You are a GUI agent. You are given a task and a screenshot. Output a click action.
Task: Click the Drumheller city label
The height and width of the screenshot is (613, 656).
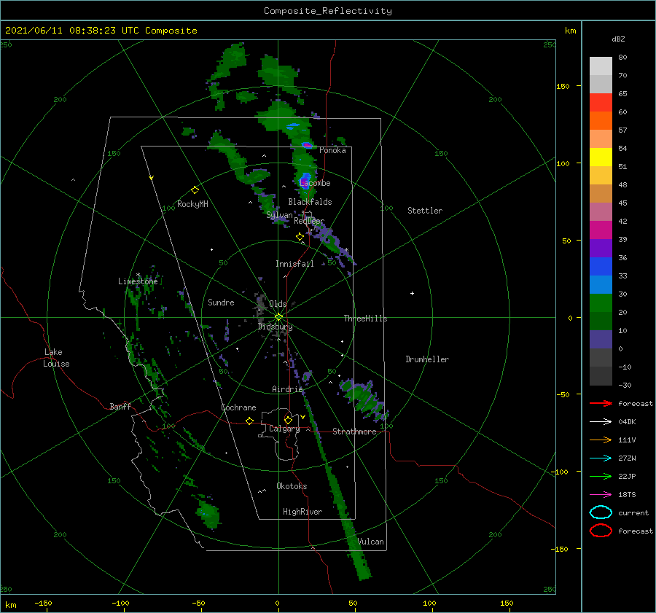tap(427, 359)
